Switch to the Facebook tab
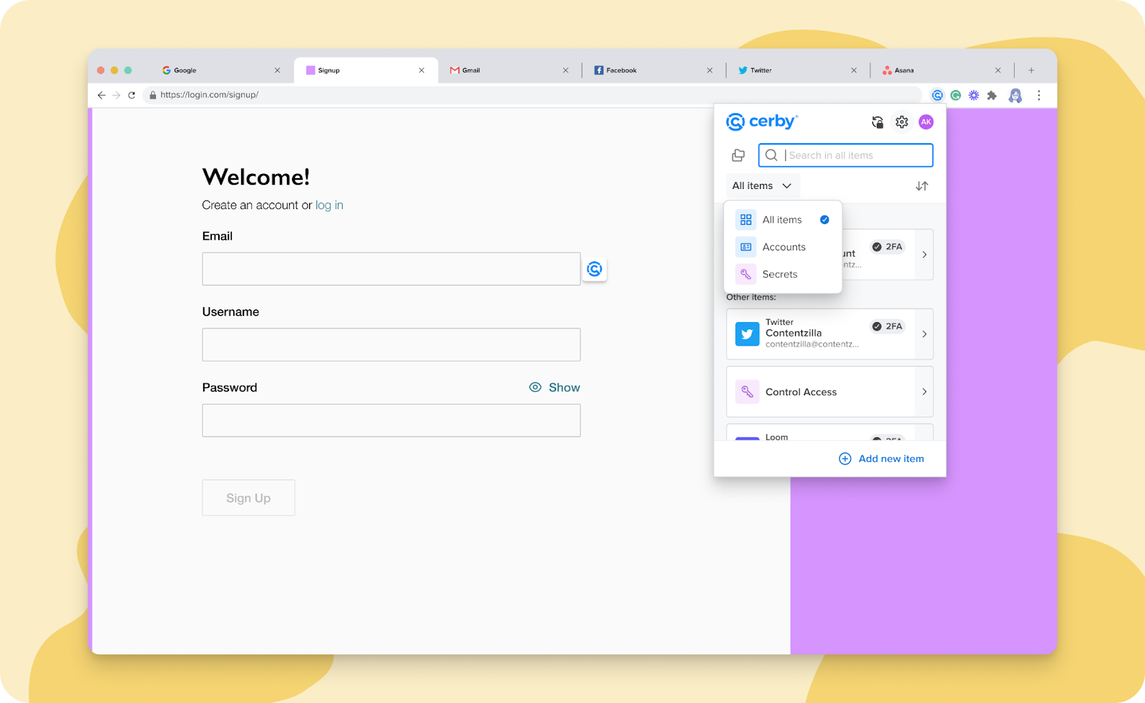 pos(653,70)
